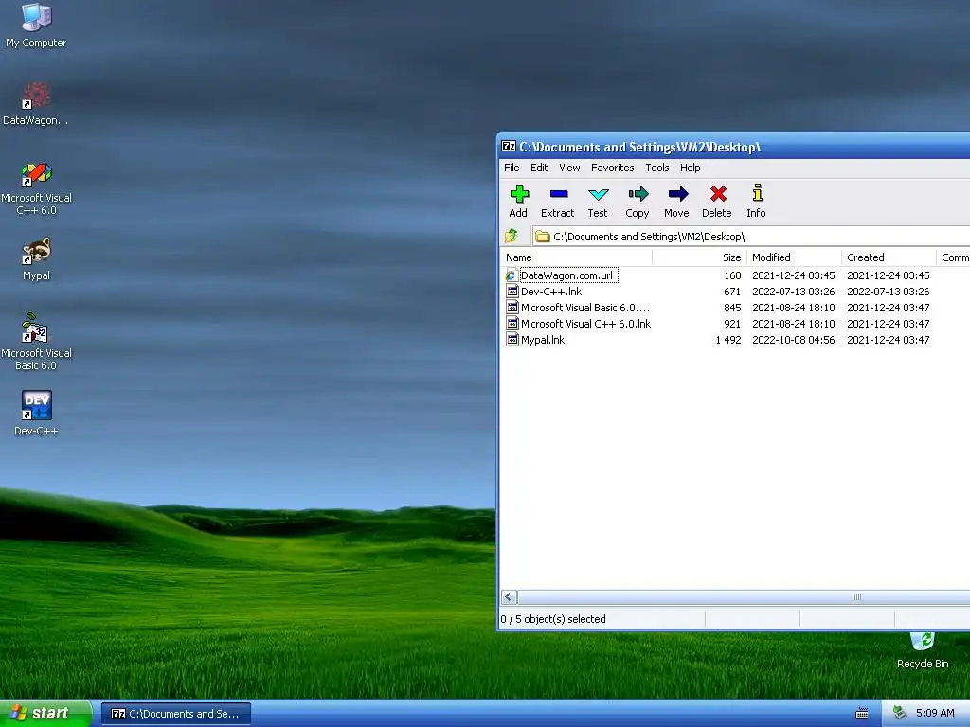This screenshot has height=727, width=970.
Task: Click the created date 2022-07-13 03:26
Action: tap(889, 292)
